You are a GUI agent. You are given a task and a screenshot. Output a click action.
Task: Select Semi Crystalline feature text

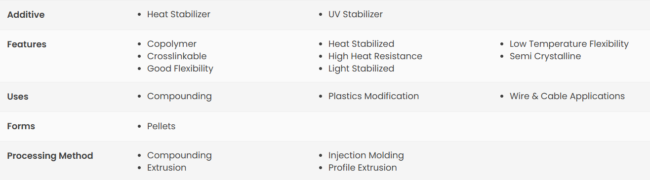(x=545, y=56)
